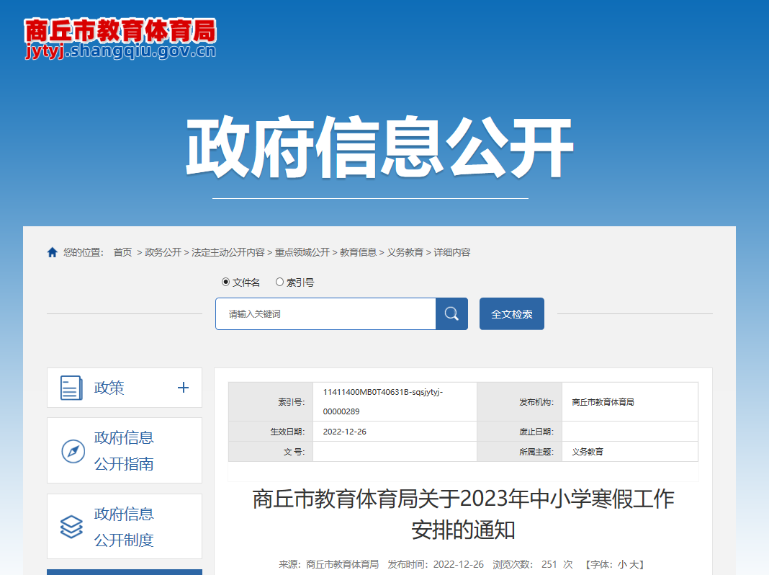Image resolution: width=769 pixels, height=575 pixels.
Task: Click the home icon in breadcrumb
Action: click(53, 252)
